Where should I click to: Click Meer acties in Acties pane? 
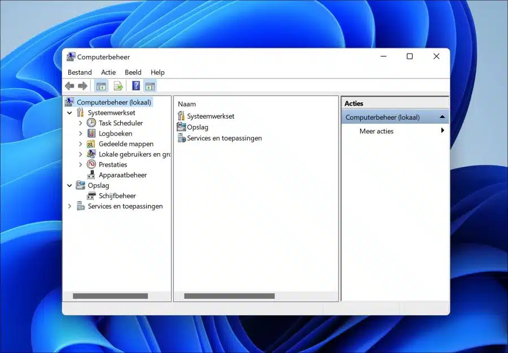point(376,131)
